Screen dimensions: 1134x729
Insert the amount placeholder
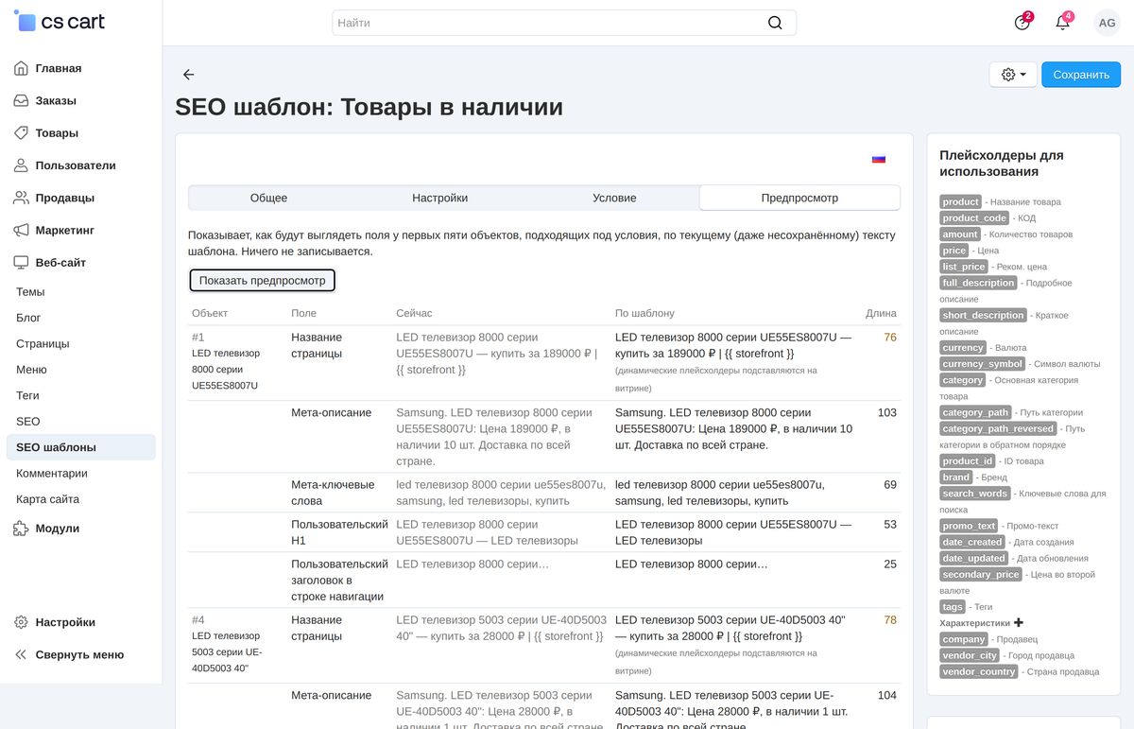pos(960,234)
